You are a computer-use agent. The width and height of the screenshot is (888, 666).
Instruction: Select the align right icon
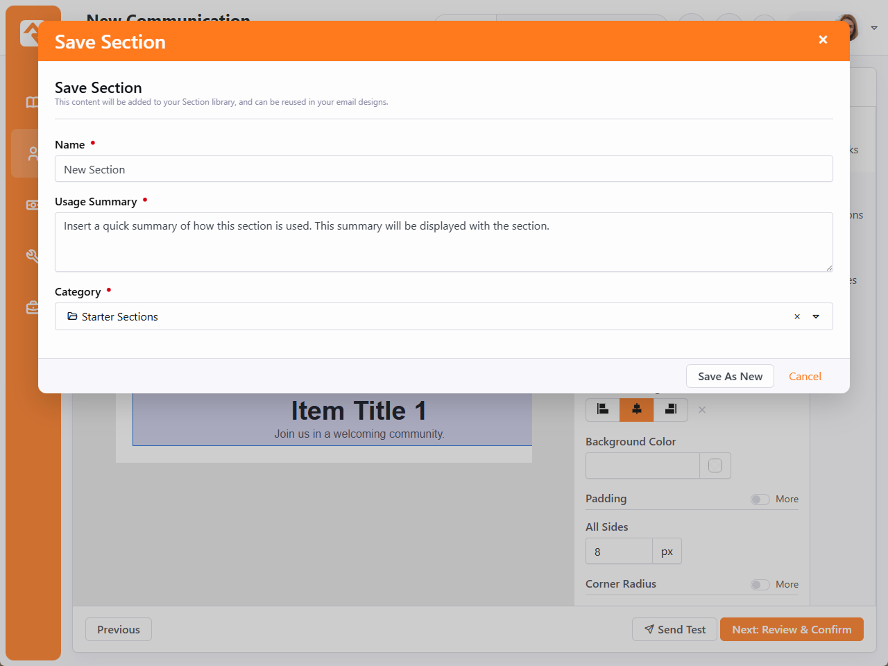coord(670,409)
